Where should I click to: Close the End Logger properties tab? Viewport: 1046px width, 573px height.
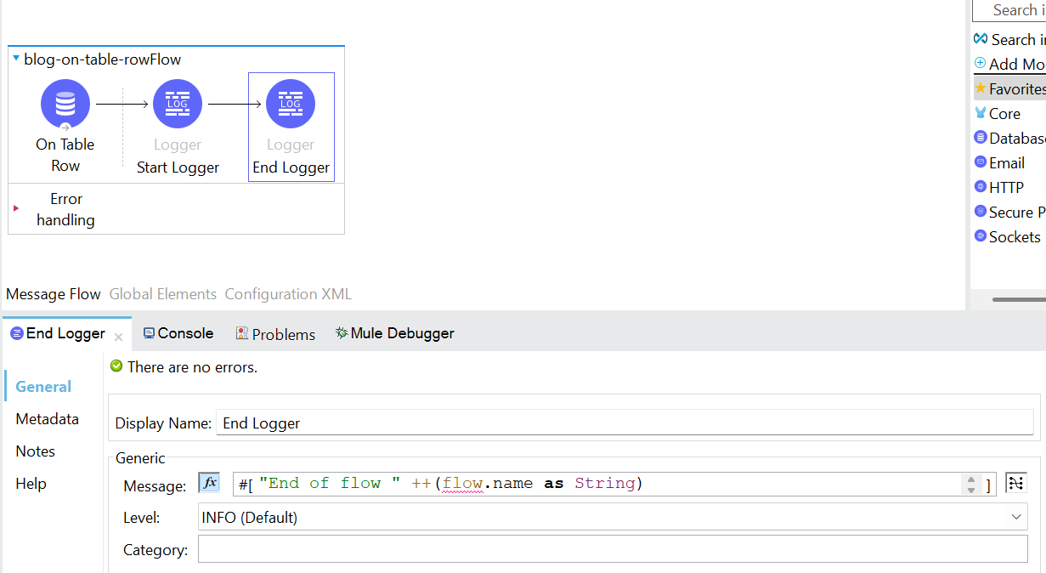(x=119, y=338)
